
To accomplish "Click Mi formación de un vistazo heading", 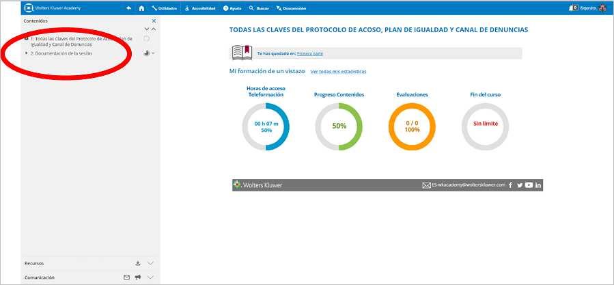I will tap(266, 71).
